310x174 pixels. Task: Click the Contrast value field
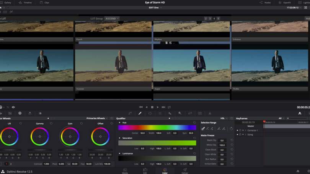pos(46,164)
